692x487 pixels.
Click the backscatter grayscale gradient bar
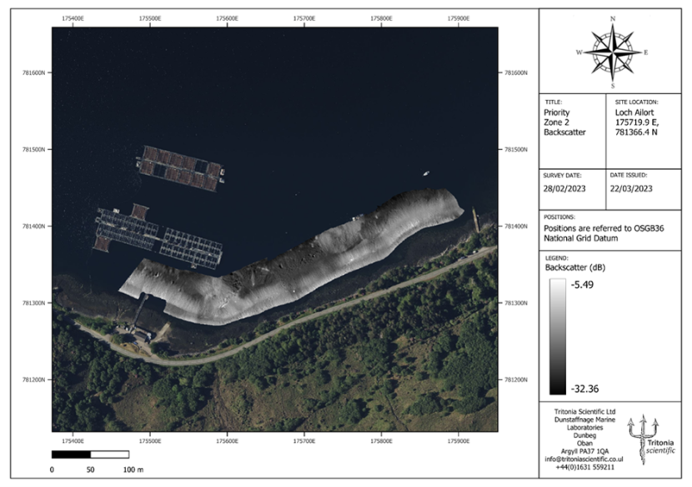click(x=558, y=336)
